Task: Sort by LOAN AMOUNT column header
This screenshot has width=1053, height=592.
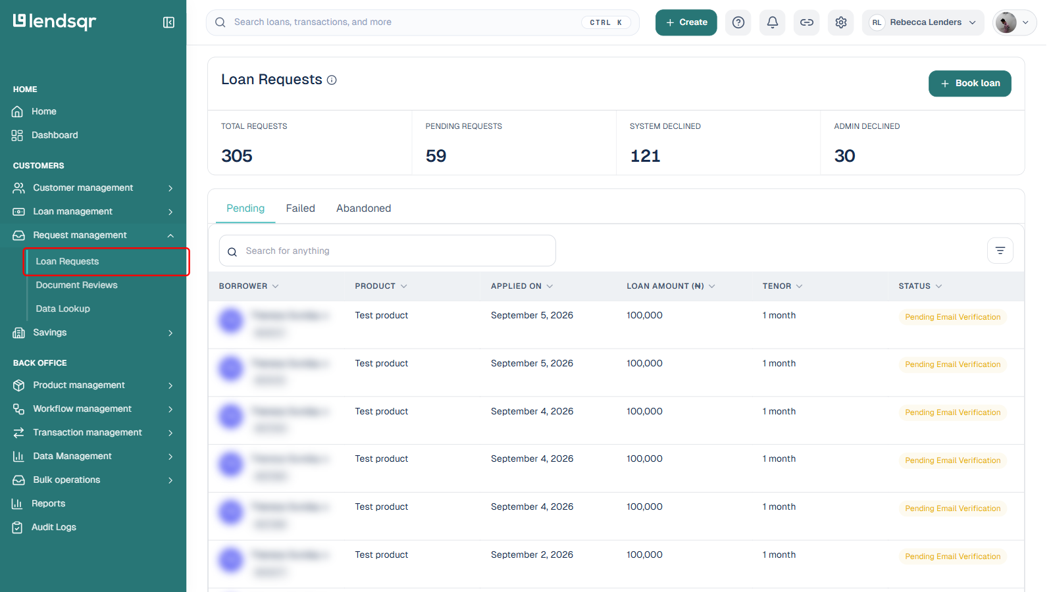Action: [671, 286]
